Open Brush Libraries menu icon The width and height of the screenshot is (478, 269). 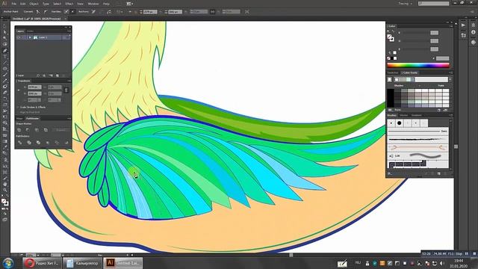point(390,173)
